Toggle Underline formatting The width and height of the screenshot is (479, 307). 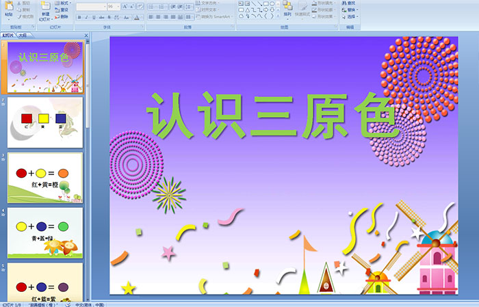coord(94,17)
